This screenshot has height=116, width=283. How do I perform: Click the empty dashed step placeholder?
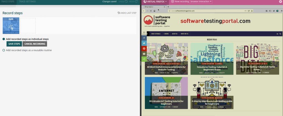[28, 26]
